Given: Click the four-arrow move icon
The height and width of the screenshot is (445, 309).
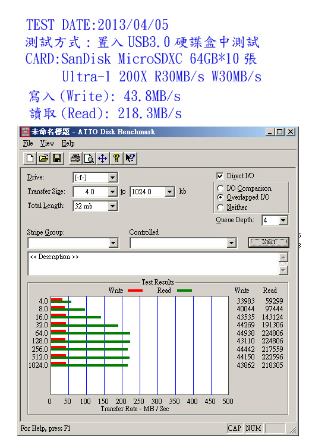Looking at the screenshot, I should point(103,158).
